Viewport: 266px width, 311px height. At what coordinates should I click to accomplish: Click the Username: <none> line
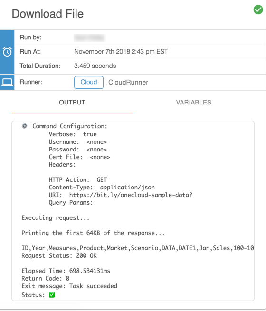point(78,142)
